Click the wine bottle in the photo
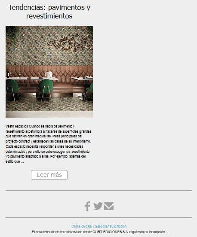The height and width of the screenshot is (237, 197). tap(8, 73)
